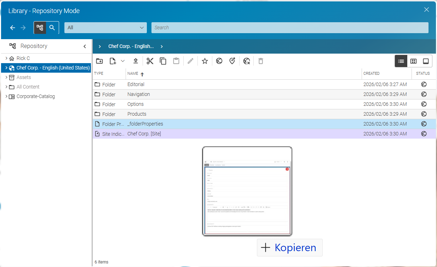Expand the Corporate-Catalog tree node
This screenshot has height=267, width=437.
6,96
